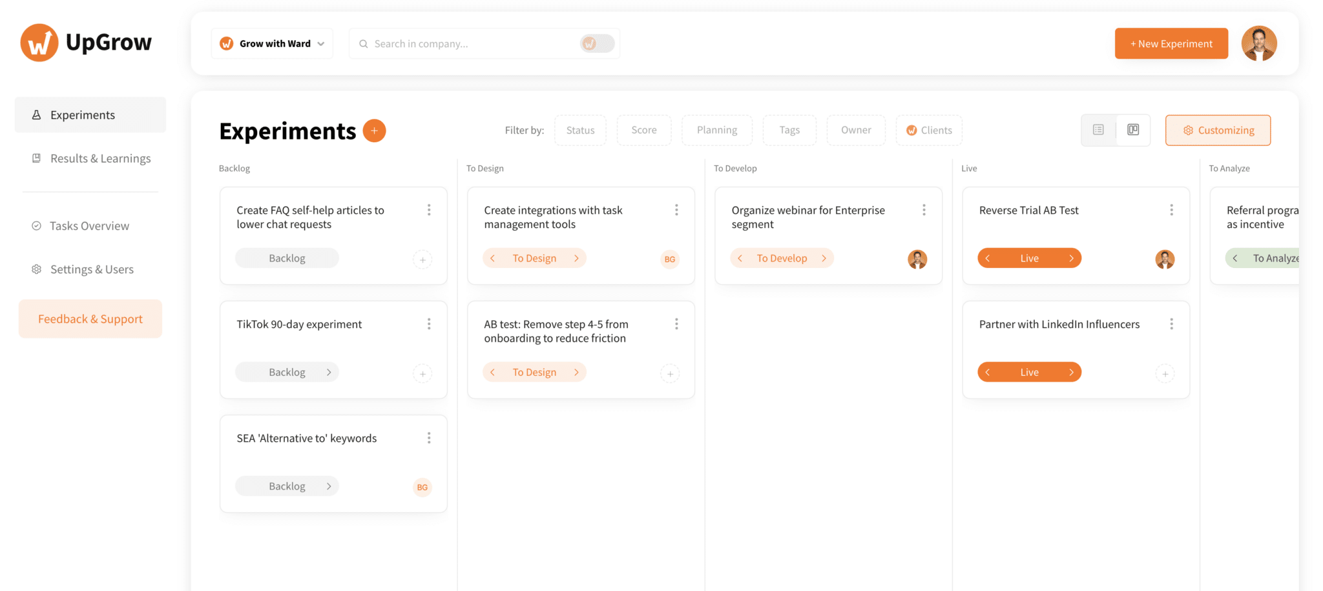1323x591 pixels.
Task: Open Feedback & Support
Action: click(x=90, y=318)
